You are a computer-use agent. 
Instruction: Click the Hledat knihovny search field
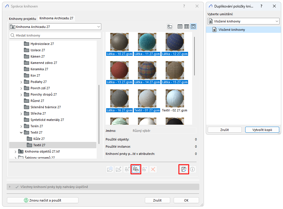click(55, 35)
